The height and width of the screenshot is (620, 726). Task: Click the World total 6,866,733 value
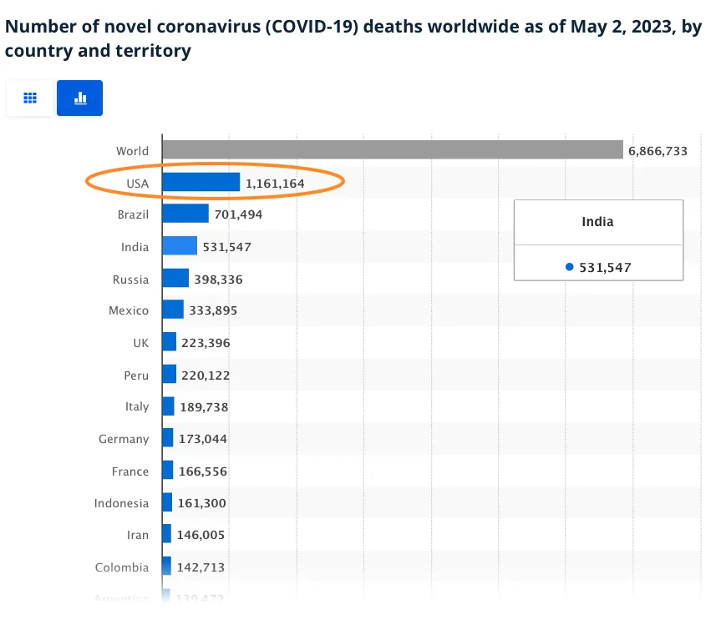tap(657, 151)
